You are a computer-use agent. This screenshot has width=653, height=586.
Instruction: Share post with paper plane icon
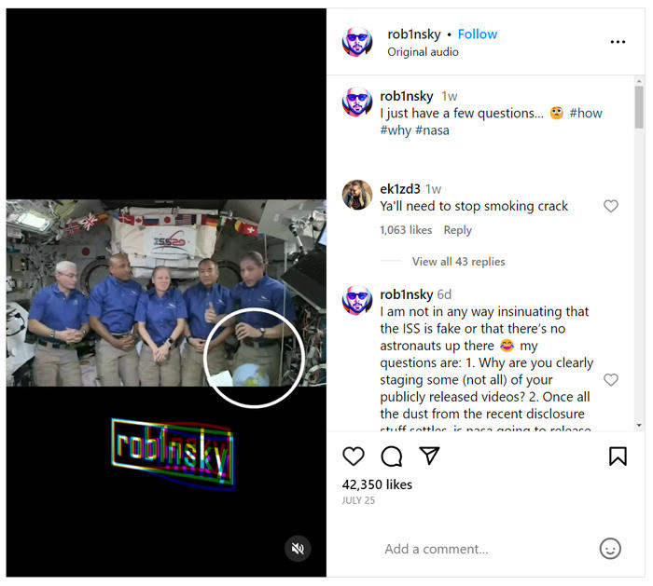(x=429, y=456)
